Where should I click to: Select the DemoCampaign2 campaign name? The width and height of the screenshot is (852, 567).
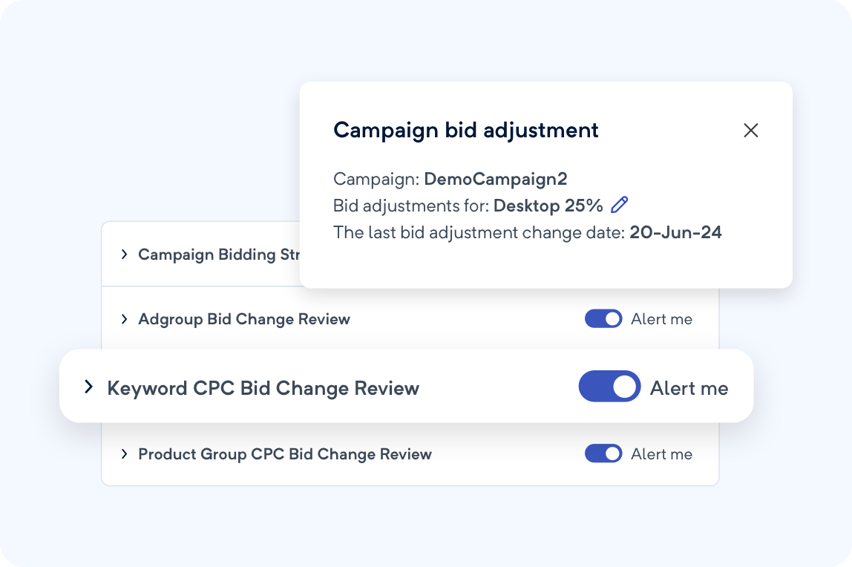(x=495, y=178)
